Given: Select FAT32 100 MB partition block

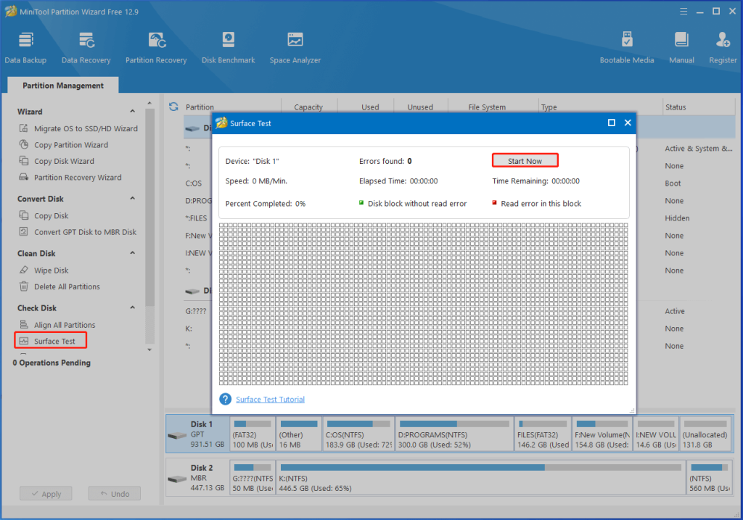Looking at the screenshot, I should click(x=252, y=434).
